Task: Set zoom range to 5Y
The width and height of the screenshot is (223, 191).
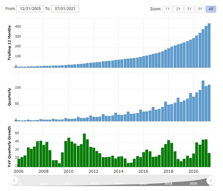Action: click(200, 9)
